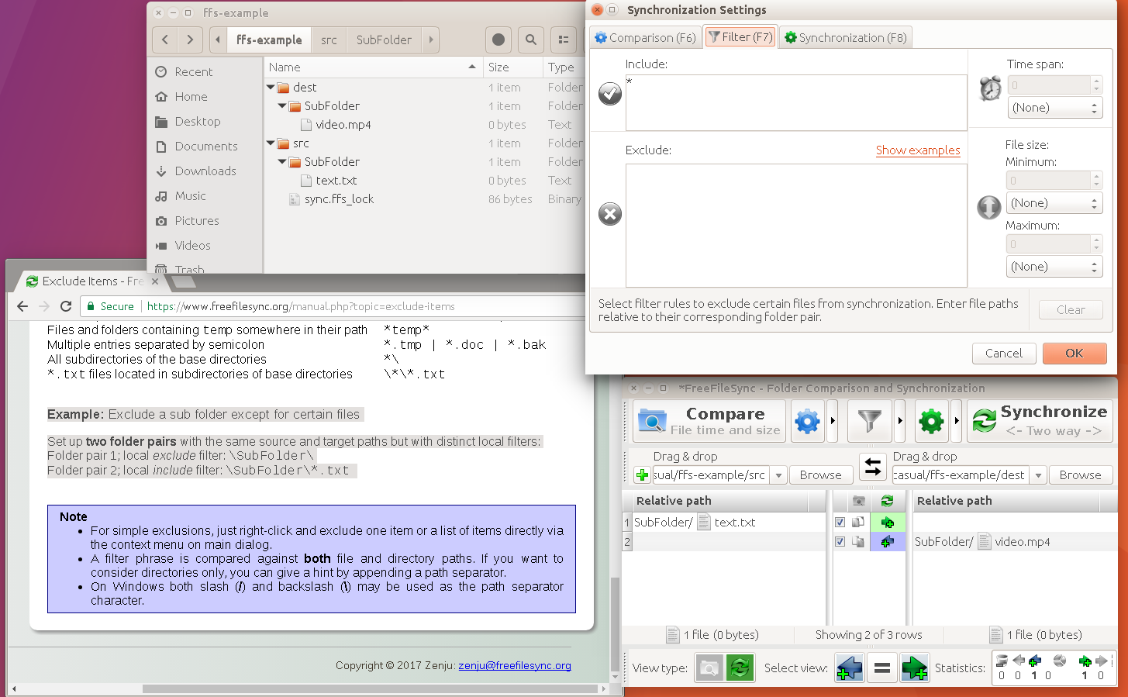This screenshot has height=697, width=1128.
Task: Click category icon in text.txt row middle column
Action: [x=858, y=523]
